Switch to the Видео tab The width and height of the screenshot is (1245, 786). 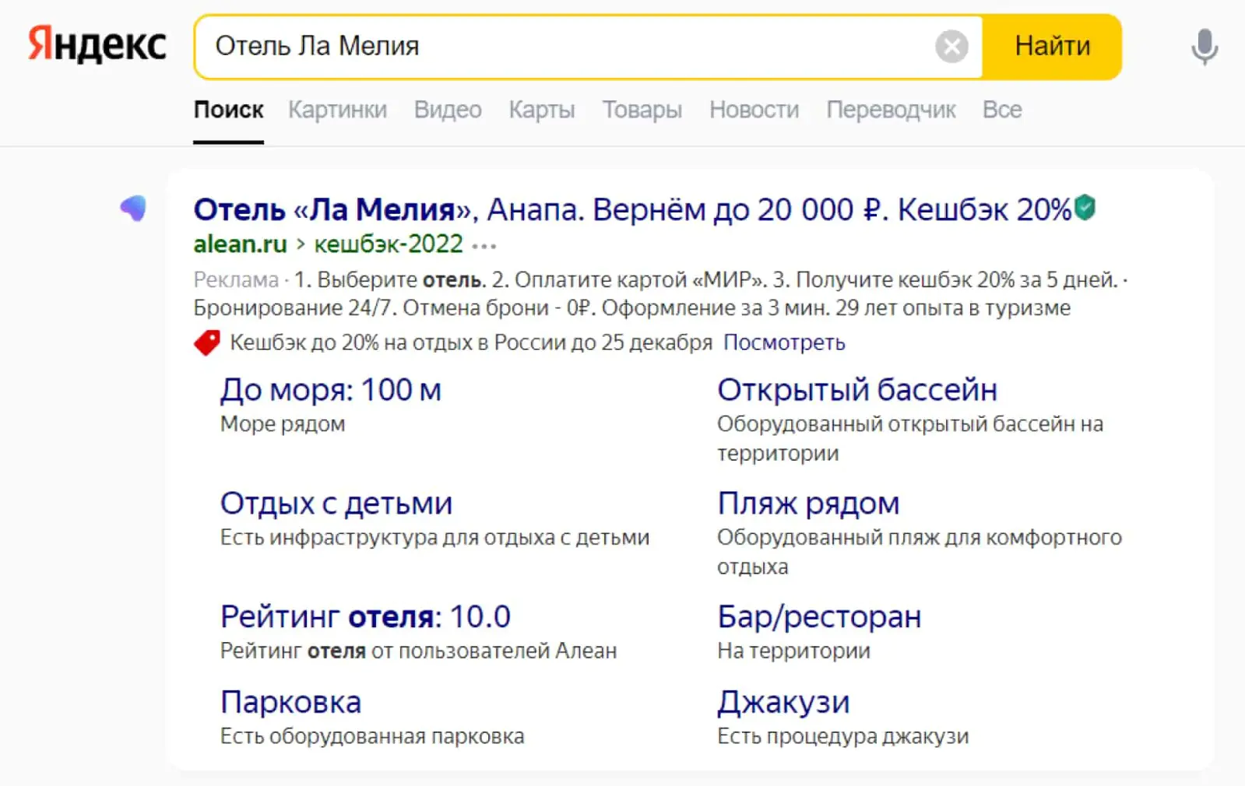point(448,110)
